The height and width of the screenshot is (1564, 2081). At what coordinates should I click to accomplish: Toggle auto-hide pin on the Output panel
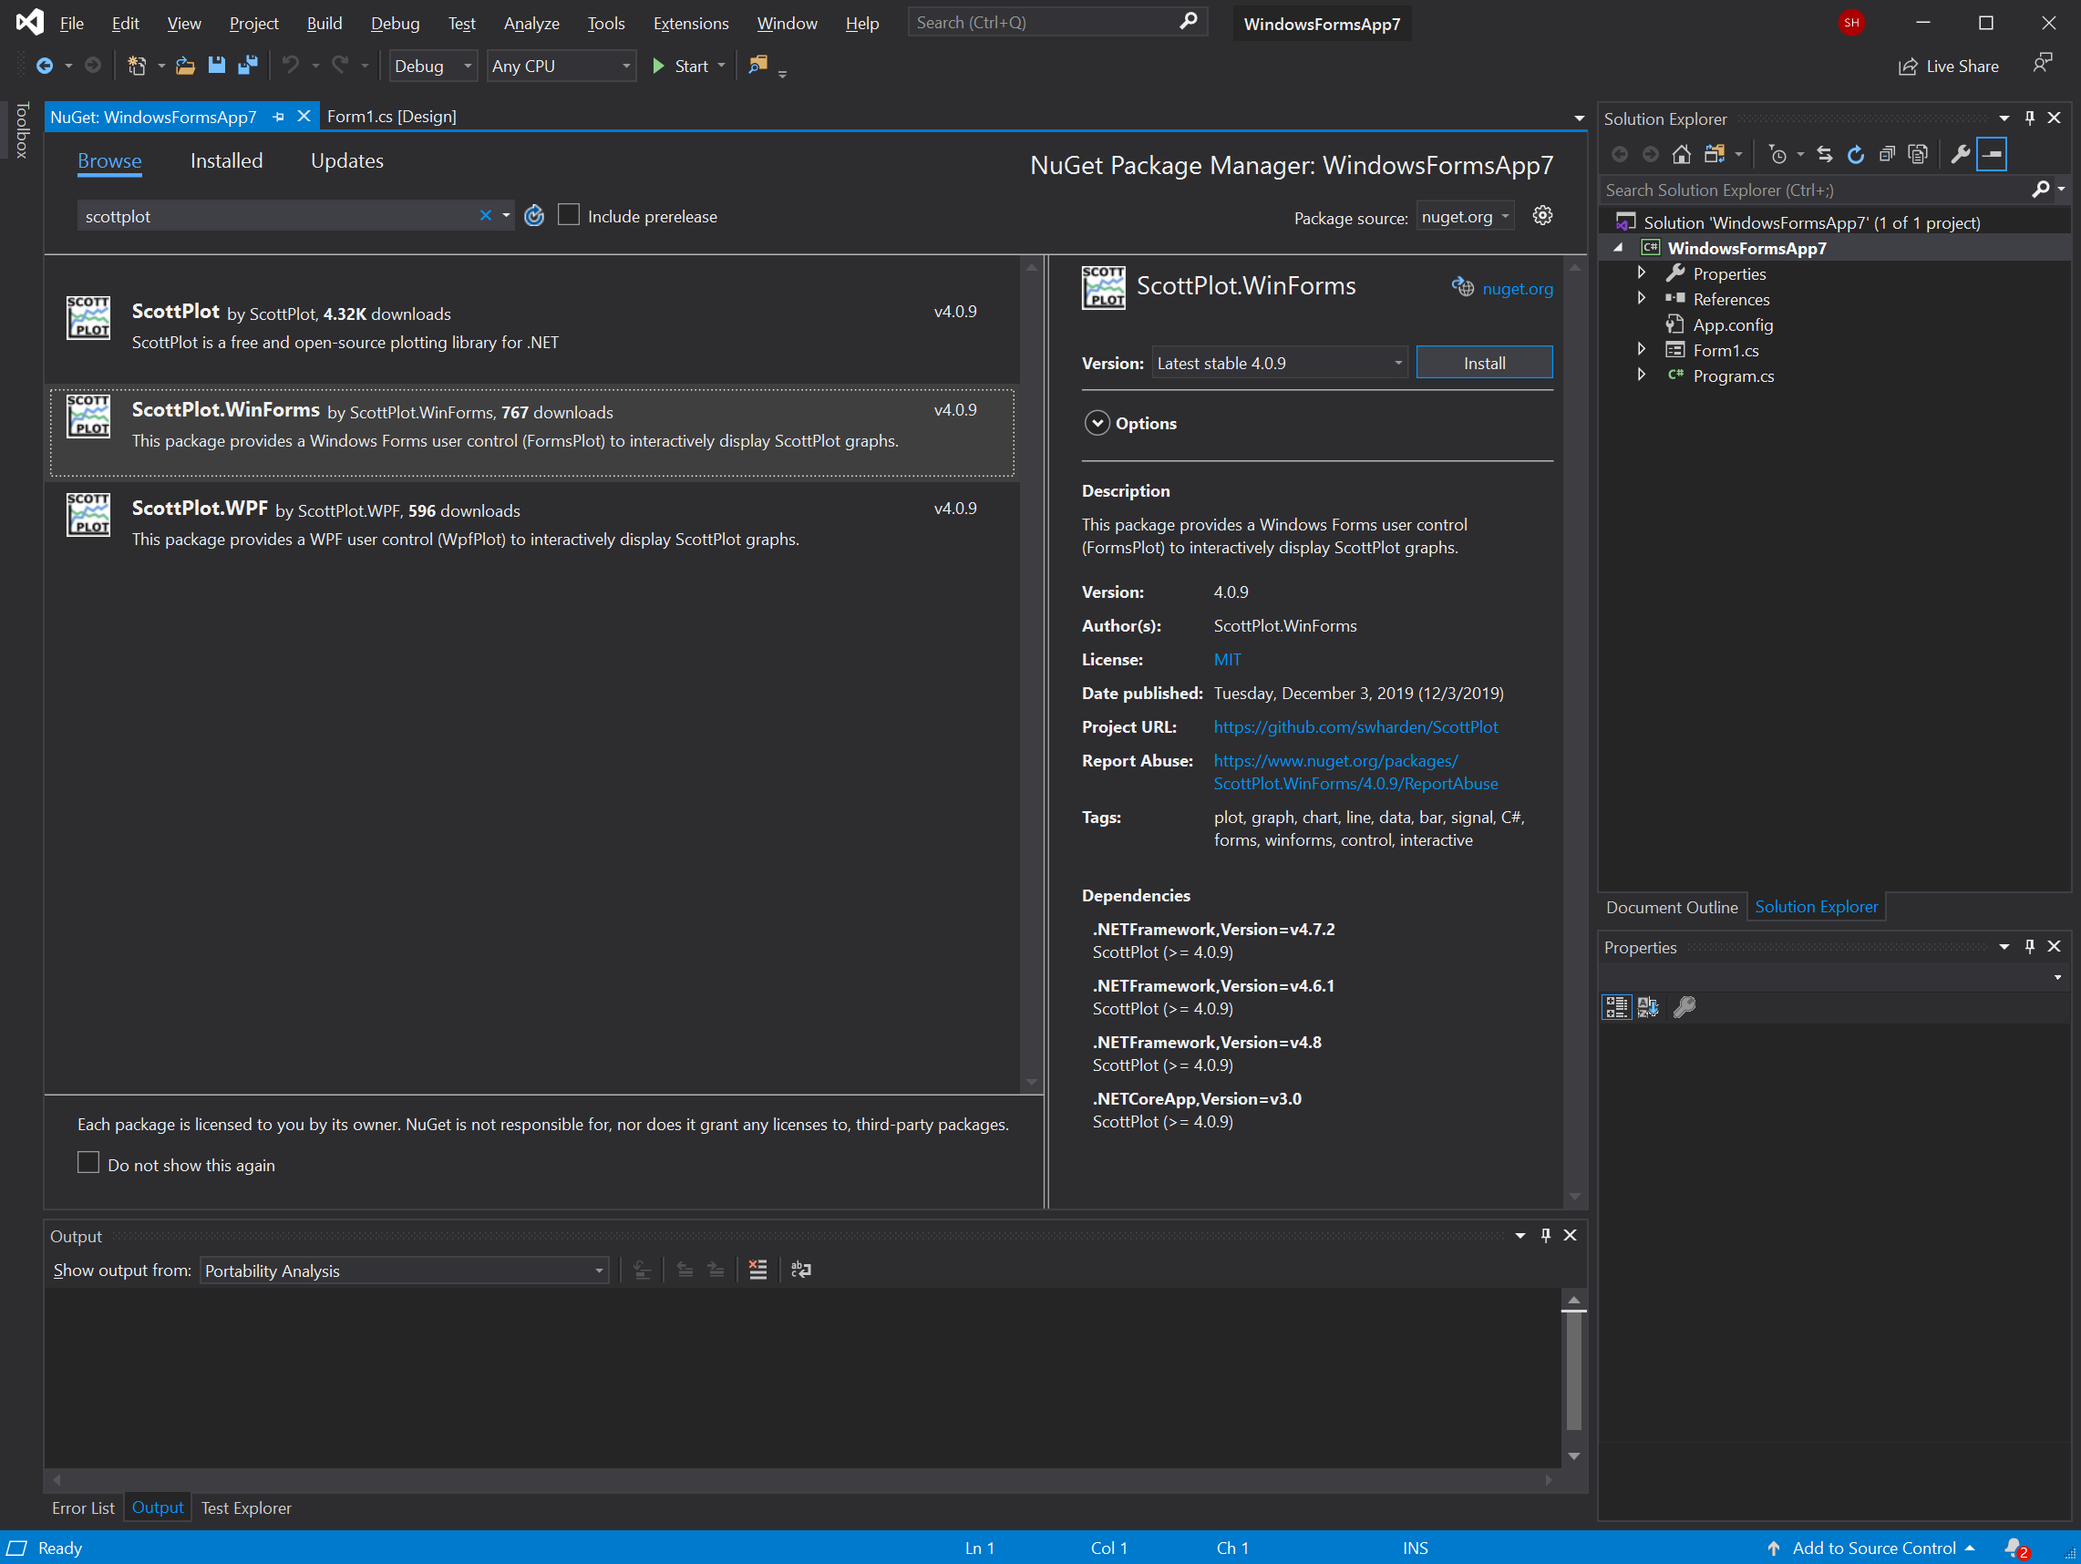[x=1546, y=1235]
